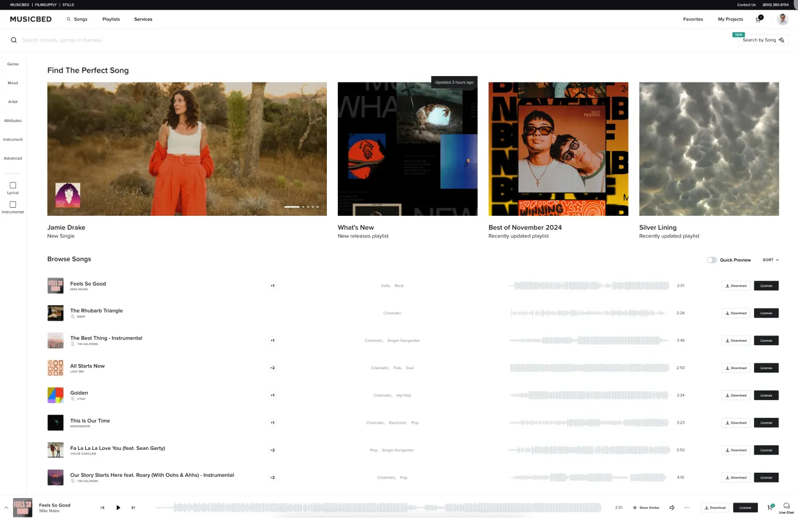Expand +1 versions for Feels So Good
This screenshot has width=798, height=518.
(x=272, y=286)
